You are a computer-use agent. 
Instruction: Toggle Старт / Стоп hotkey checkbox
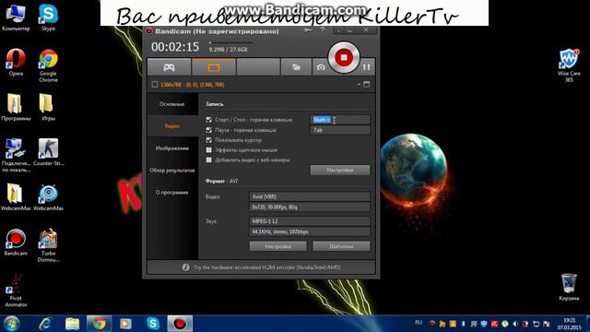[x=209, y=120]
